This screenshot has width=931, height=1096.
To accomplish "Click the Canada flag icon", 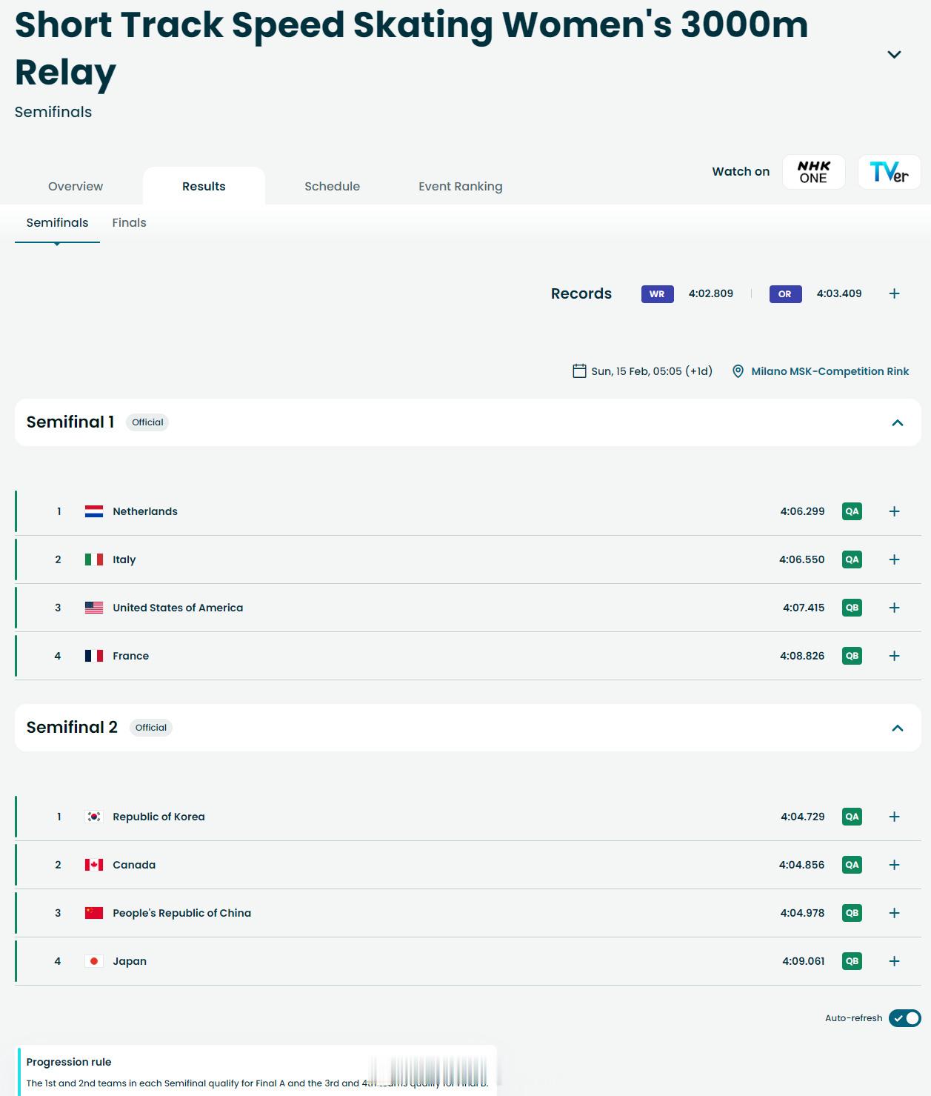I will [x=94, y=865].
